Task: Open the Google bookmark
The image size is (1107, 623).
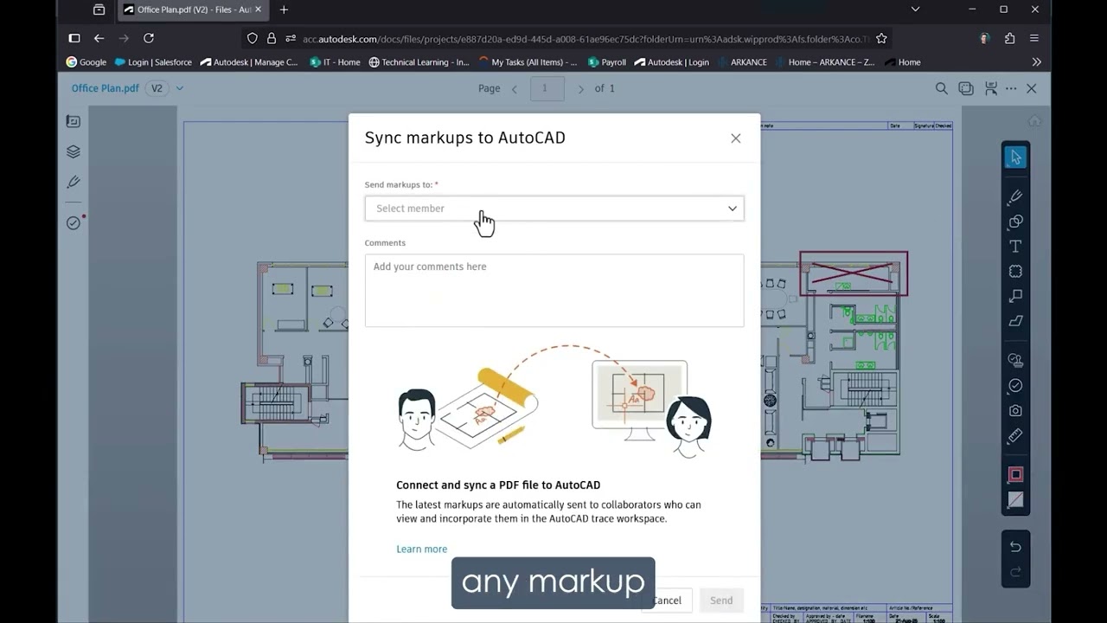Action: click(86, 62)
